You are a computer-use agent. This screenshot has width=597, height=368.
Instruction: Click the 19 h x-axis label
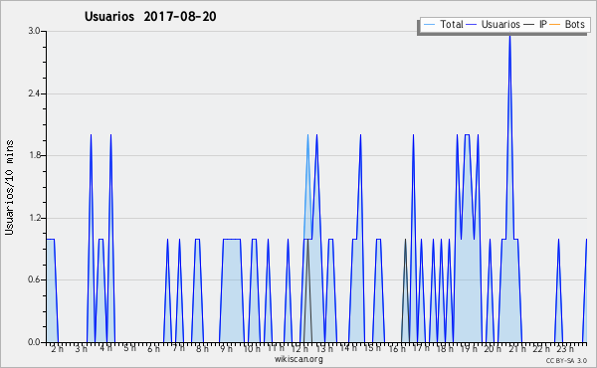pyautogui.click(x=469, y=348)
